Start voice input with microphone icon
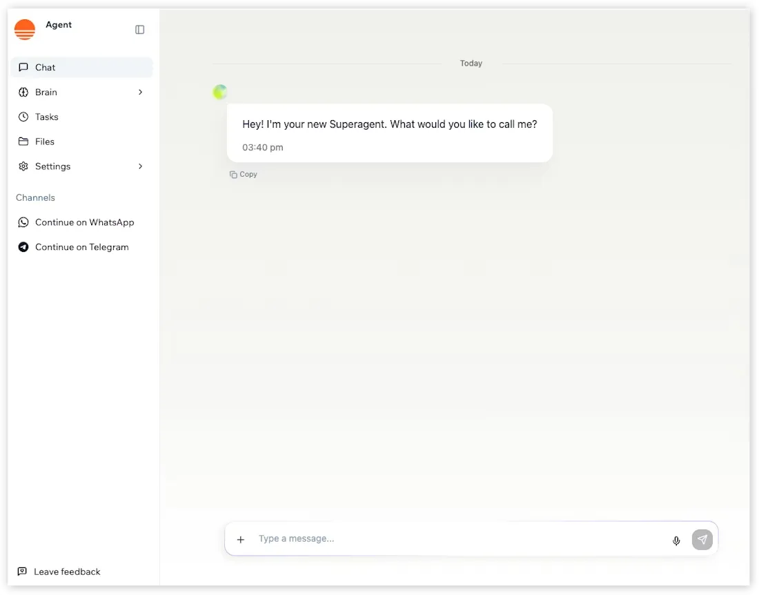759x595 pixels. tap(676, 540)
